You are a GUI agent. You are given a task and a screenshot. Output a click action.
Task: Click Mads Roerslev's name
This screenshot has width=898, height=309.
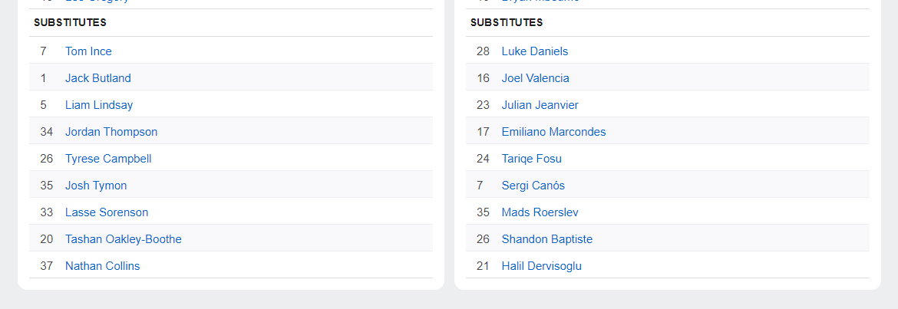[x=540, y=212]
